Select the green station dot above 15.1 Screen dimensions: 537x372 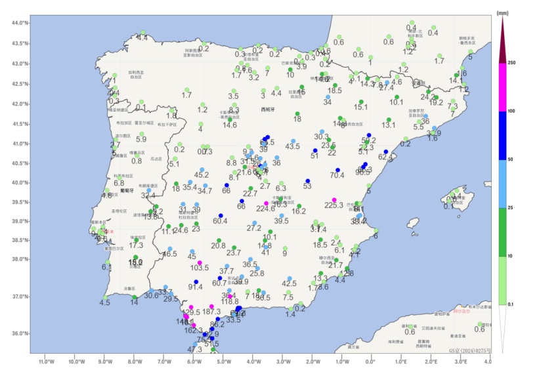point(360,101)
